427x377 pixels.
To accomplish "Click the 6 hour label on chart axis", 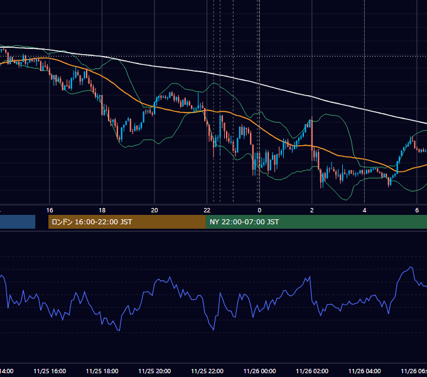I will click(417, 210).
